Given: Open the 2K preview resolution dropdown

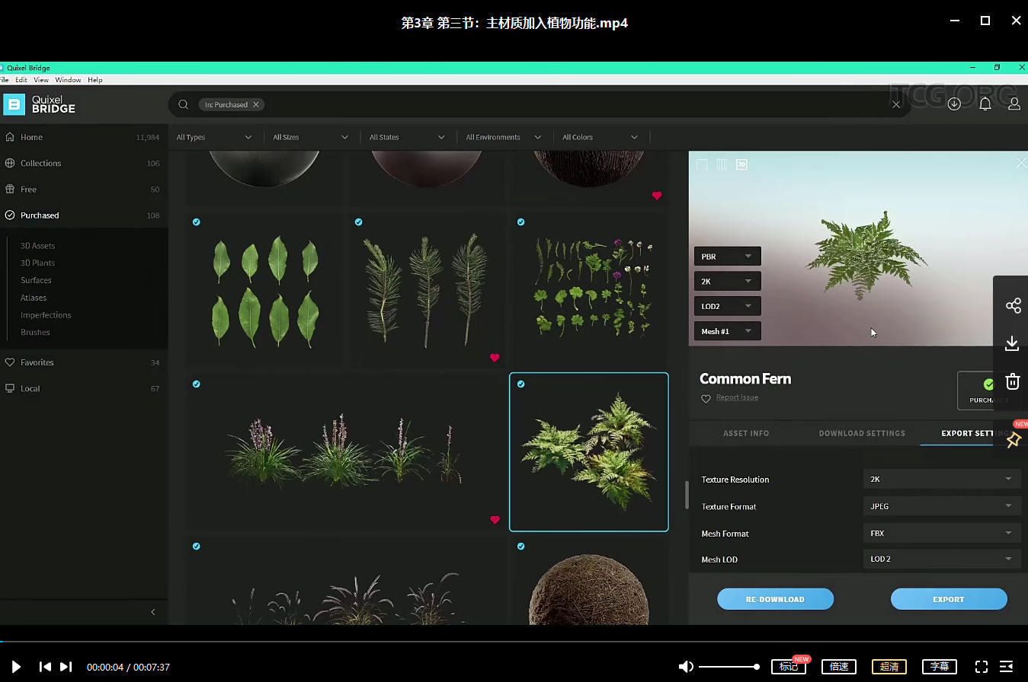Looking at the screenshot, I should click(727, 282).
